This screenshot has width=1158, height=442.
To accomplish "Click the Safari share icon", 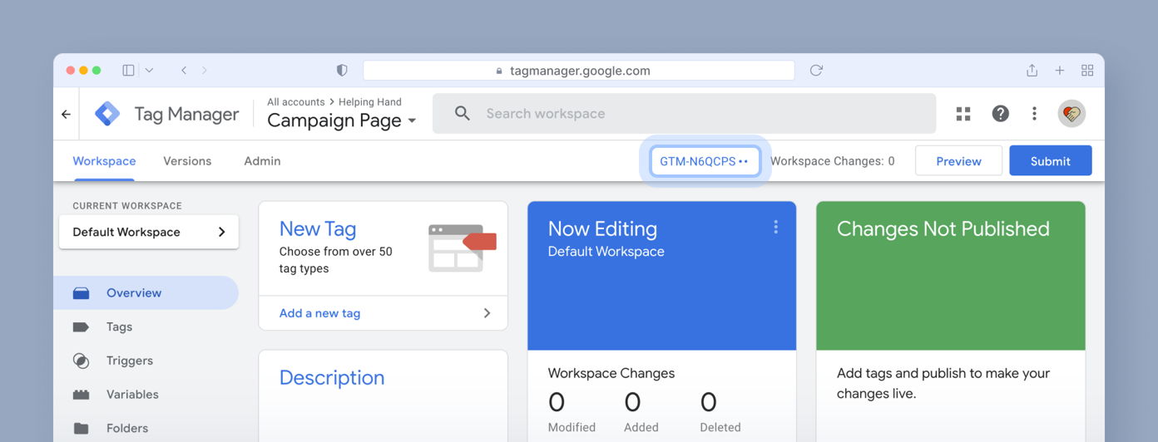I will coord(1032,71).
